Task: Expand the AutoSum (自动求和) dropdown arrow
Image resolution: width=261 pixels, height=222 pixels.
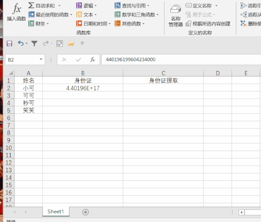Action: (x=59, y=6)
